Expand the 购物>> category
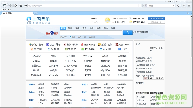The width and height of the screenshot is (193, 108). click(x=32, y=92)
